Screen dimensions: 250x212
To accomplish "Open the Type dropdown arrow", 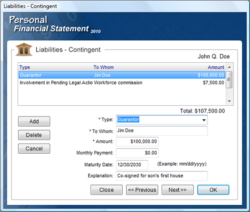I will (204, 120).
